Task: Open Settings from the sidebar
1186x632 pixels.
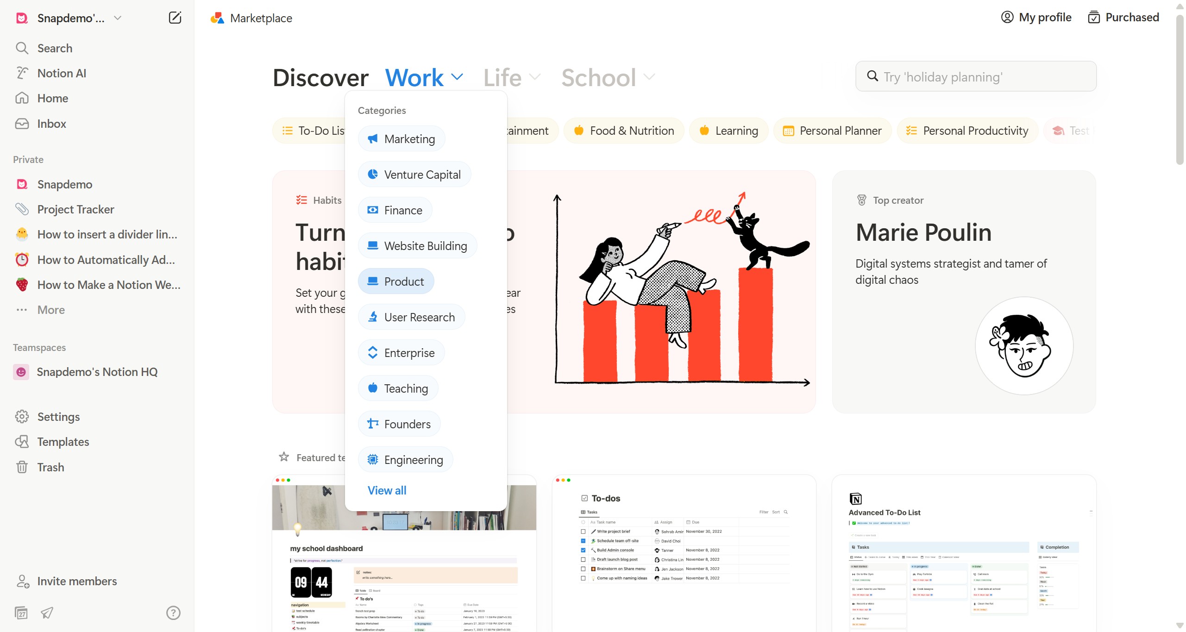Action: 97,417
